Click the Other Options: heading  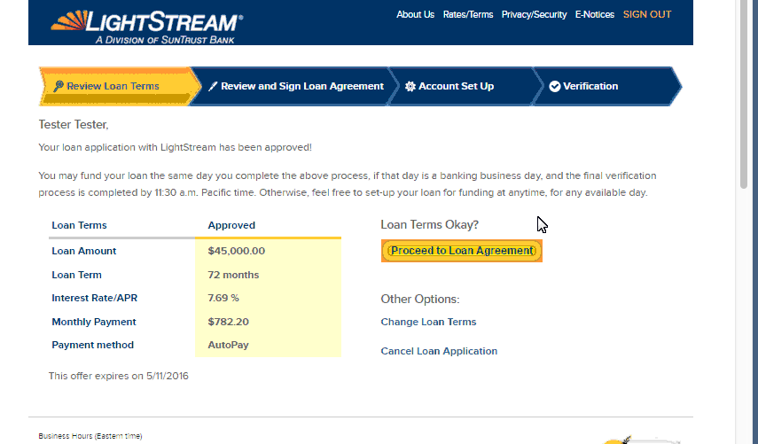[x=420, y=299]
